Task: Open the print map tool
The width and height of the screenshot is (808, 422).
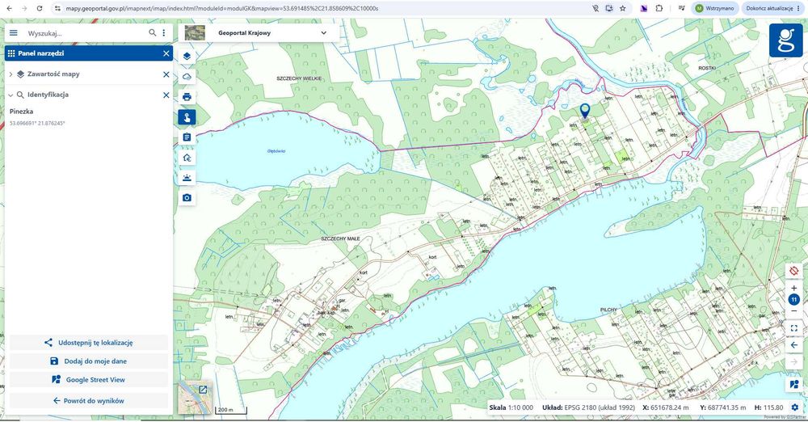Action: click(187, 96)
